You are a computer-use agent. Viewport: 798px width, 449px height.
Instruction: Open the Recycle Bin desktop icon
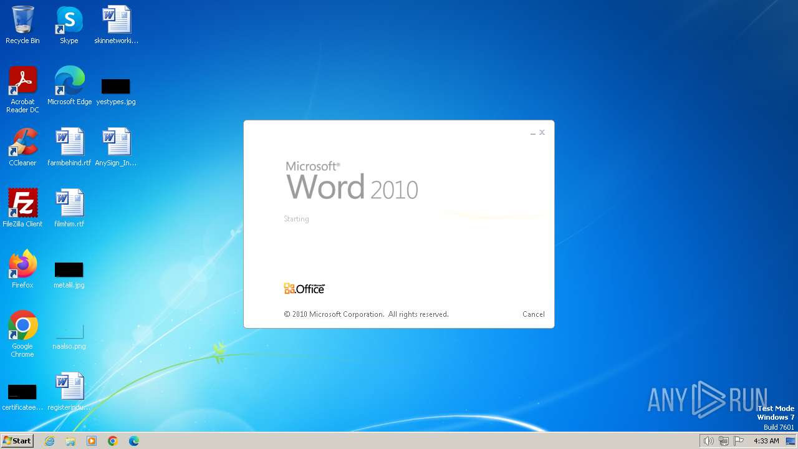pyautogui.click(x=22, y=25)
